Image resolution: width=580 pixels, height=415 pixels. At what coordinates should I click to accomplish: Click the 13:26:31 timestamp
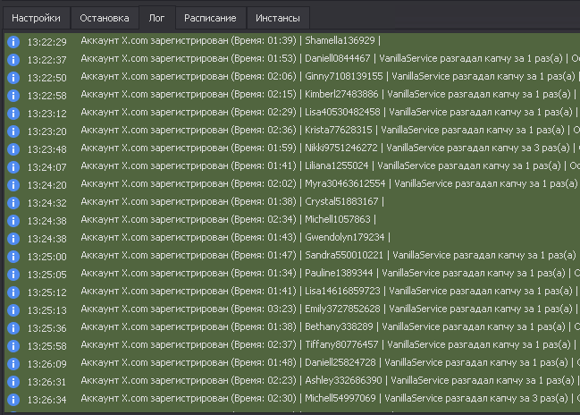tap(46, 381)
